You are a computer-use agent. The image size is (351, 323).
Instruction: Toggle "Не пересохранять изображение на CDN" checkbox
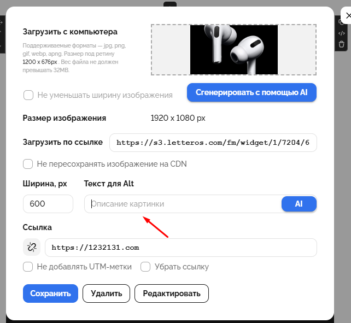point(28,164)
